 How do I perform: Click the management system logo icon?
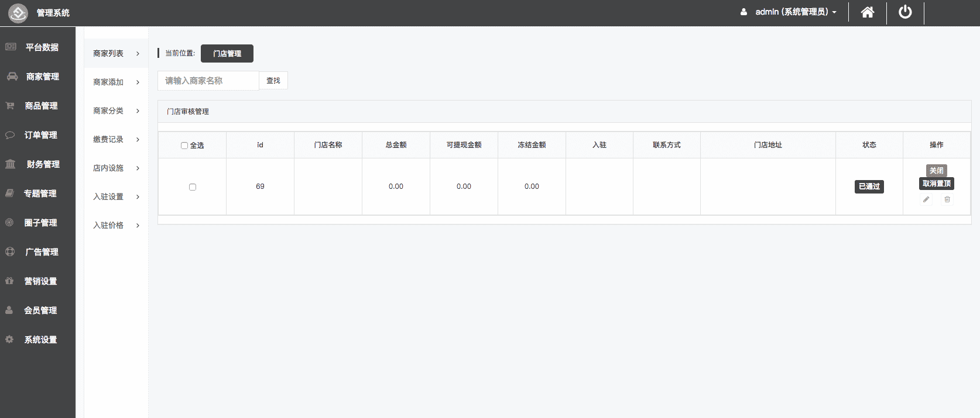click(18, 13)
